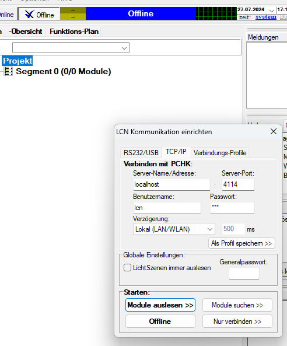Click the green grid bus monitor display
Viewport: 287px width, 346px height.
[x=216, y=13]
